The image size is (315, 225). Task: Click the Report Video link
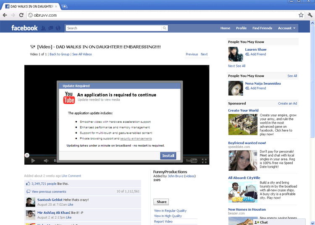click(163, 222)
